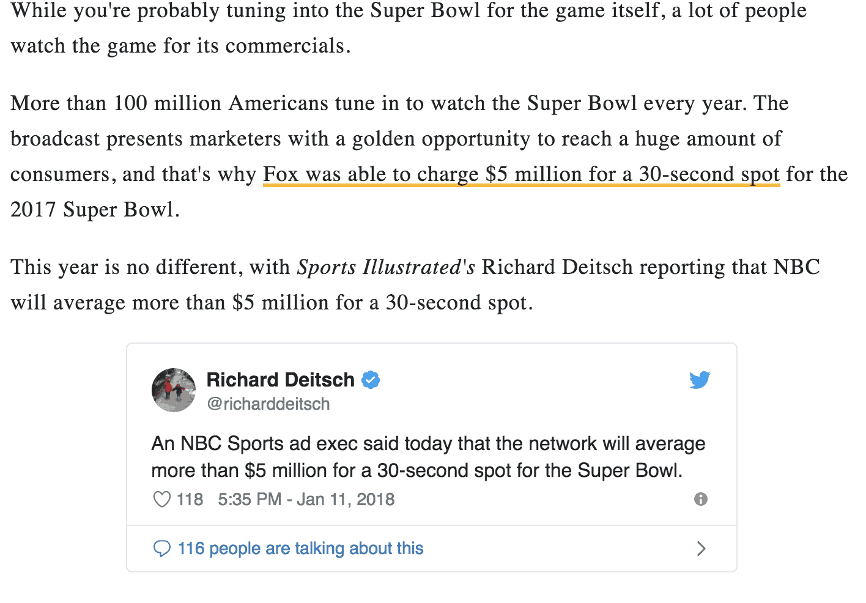Open Richard Deitsch's profile avatar
866x603 pixels.
click(x=174, y=390)
